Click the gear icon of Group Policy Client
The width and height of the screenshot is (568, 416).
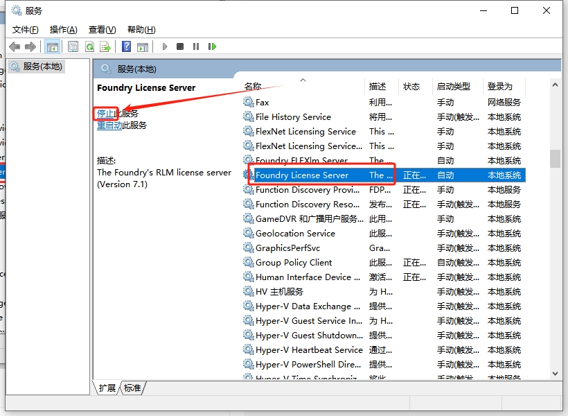[x=248, y=262]
